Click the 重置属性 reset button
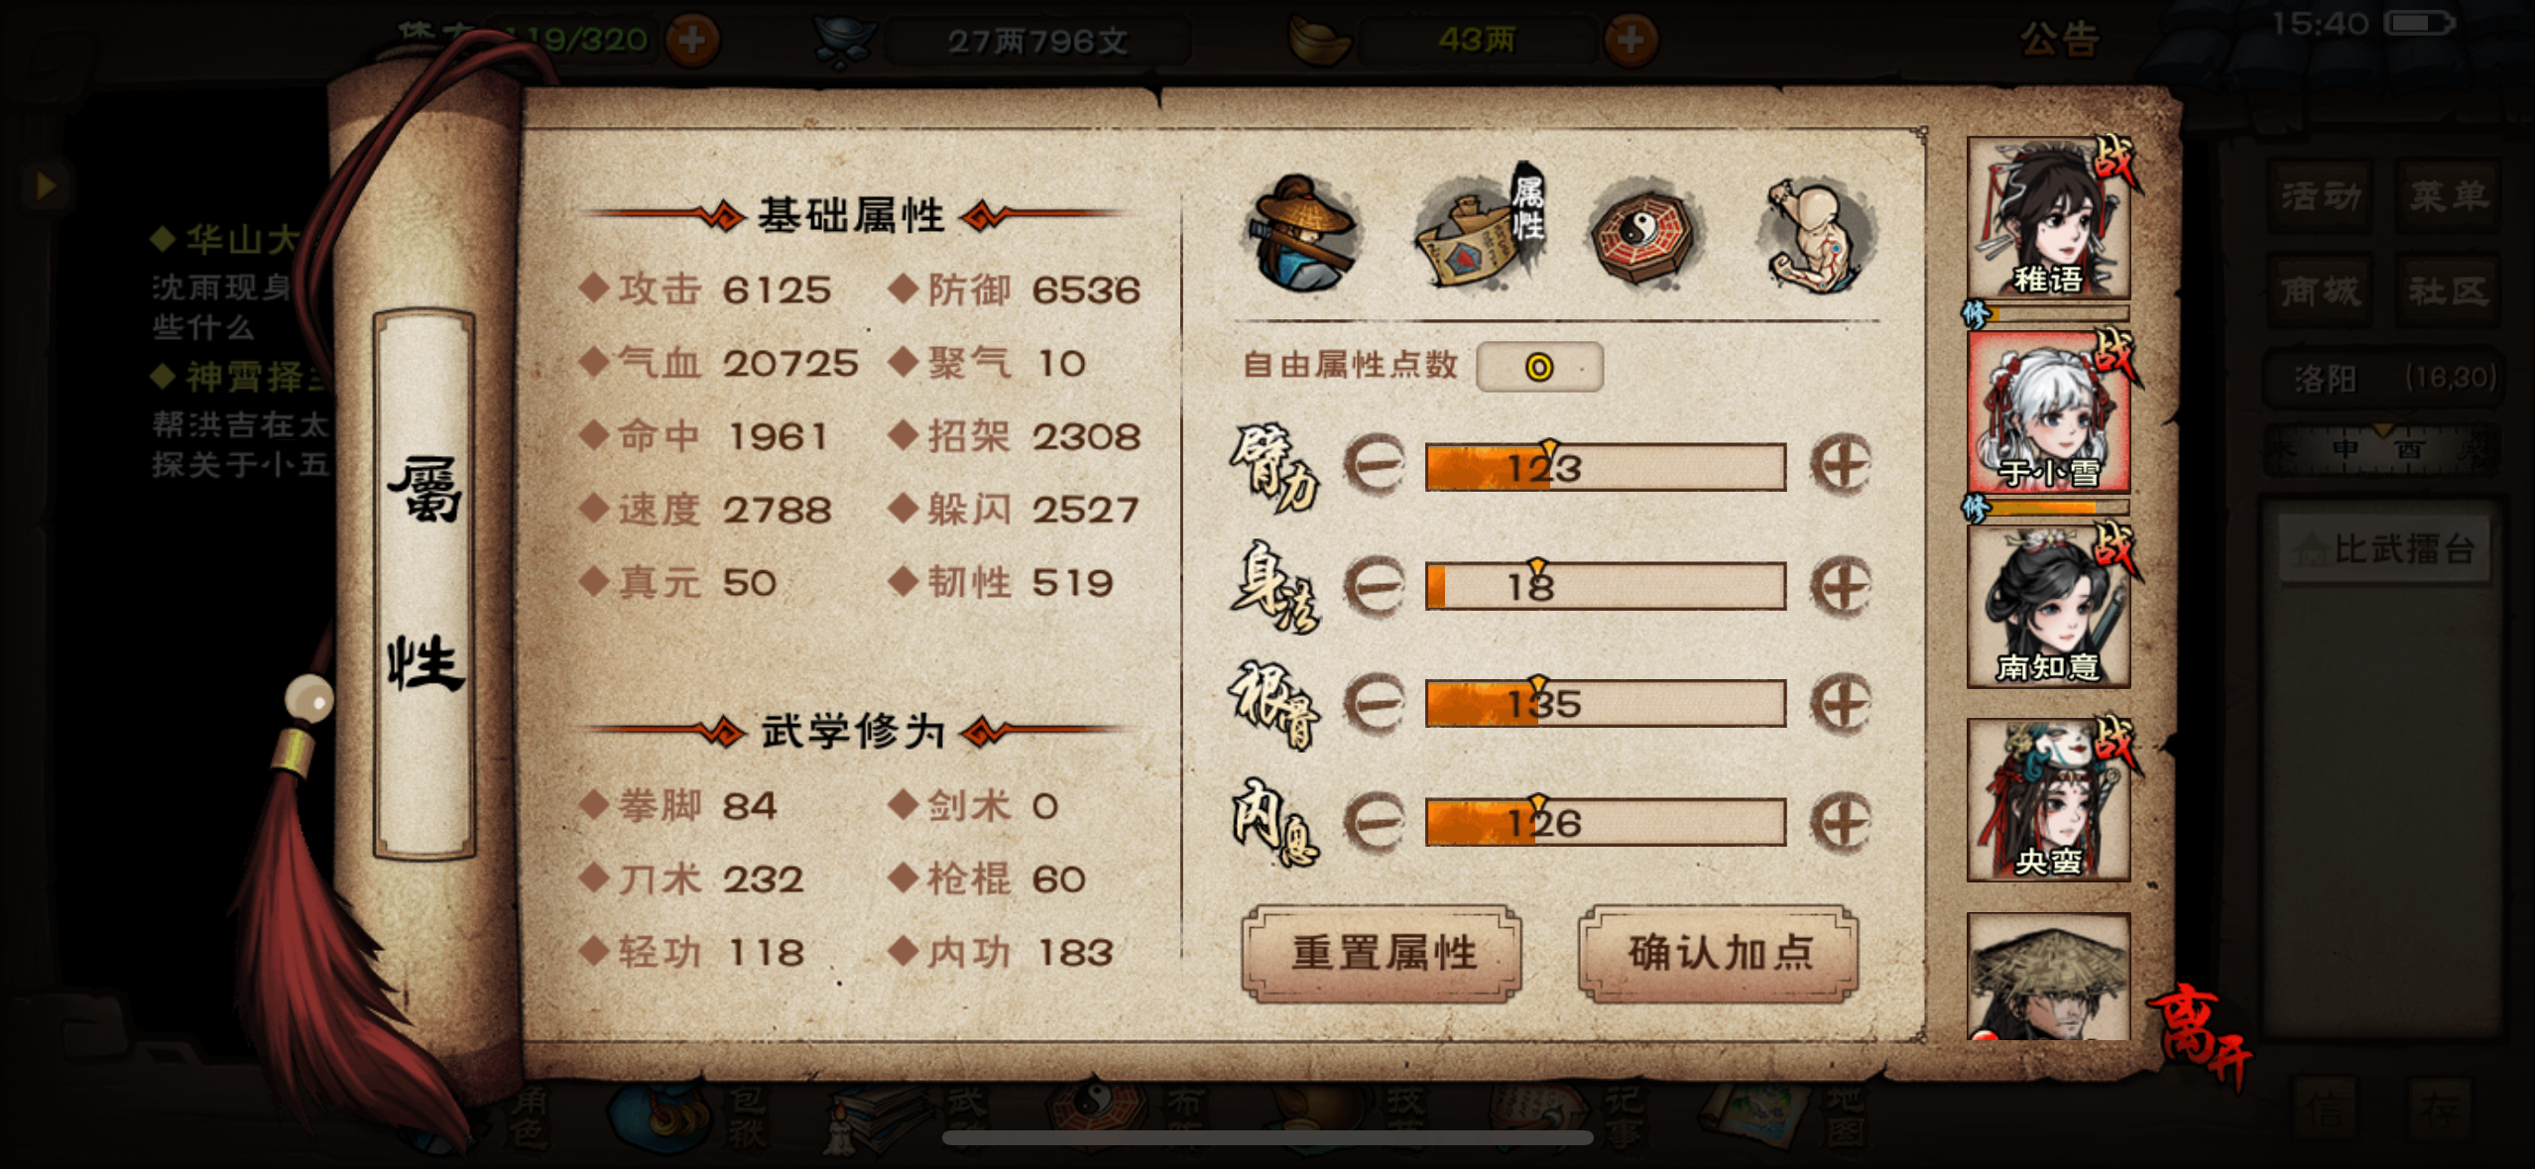Screen dimensions: 2535x1169 click(1382, 953)
